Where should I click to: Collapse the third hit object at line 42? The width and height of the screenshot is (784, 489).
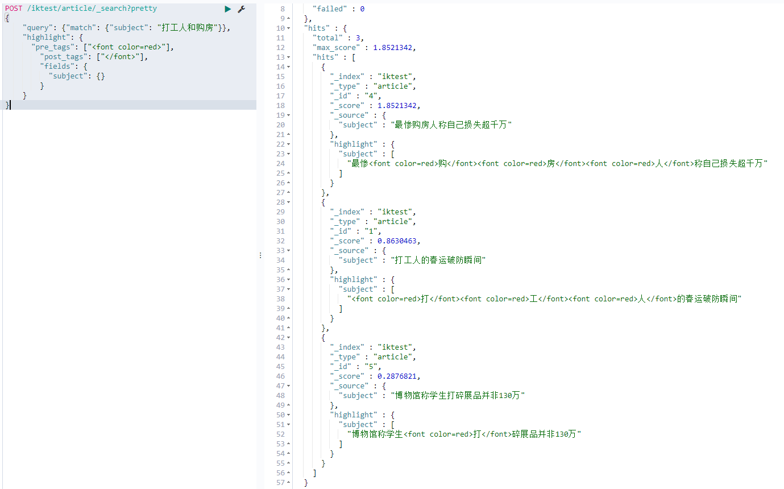tap(288, 338)
